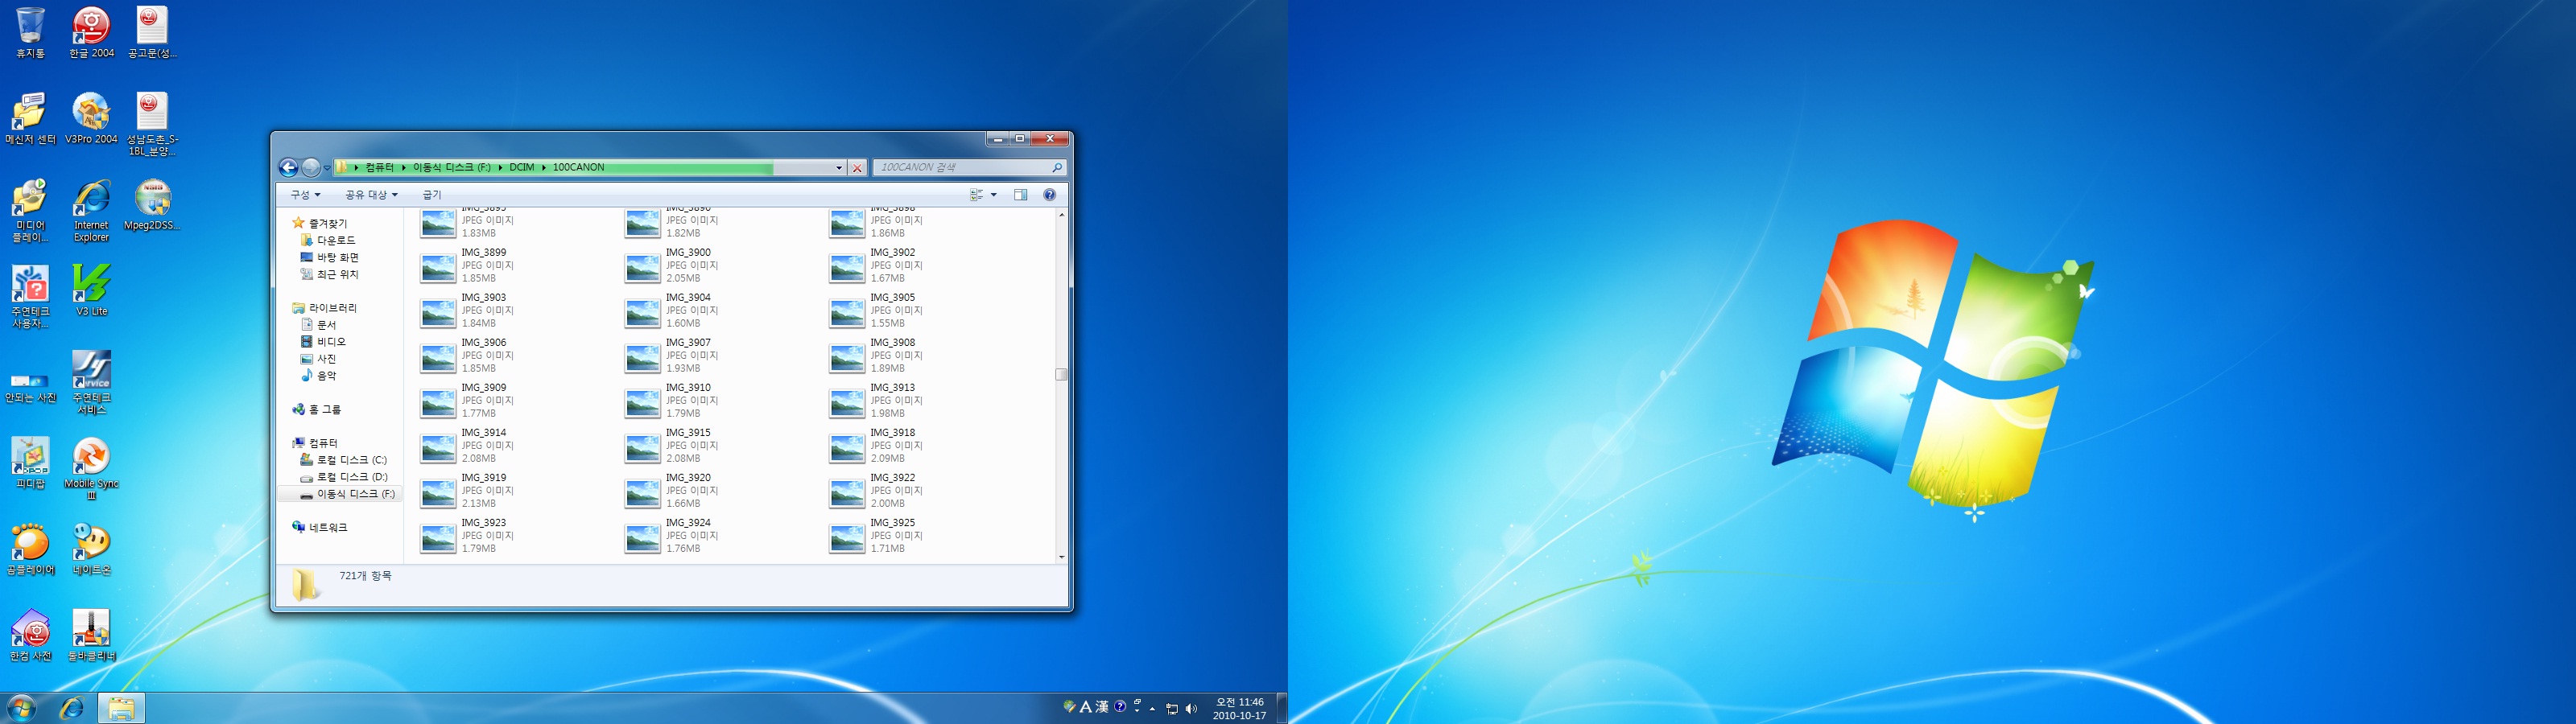Click the file list scrollbar thumb

[x=1061, y=374]
